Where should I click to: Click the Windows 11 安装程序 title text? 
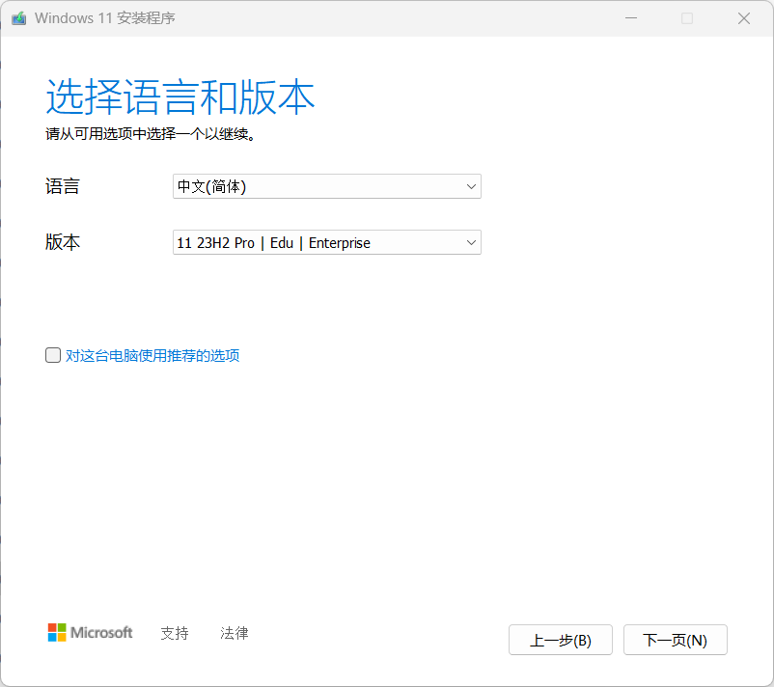(104, 18)
